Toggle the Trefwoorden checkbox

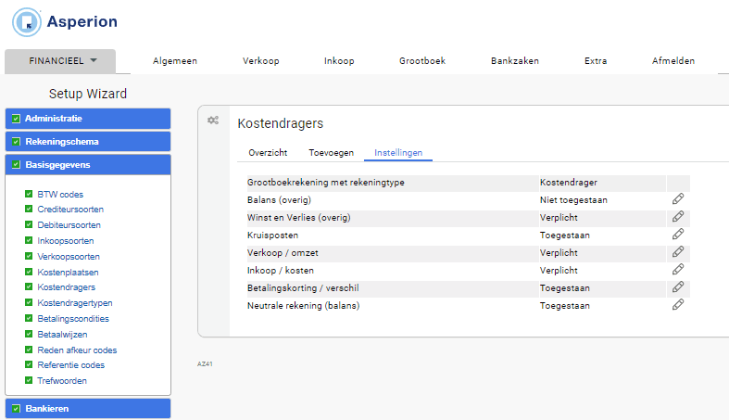tap(29, 380)
